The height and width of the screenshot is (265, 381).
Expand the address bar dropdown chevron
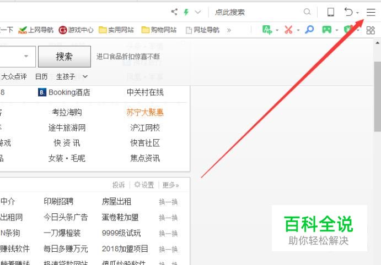tap(198, 12)
